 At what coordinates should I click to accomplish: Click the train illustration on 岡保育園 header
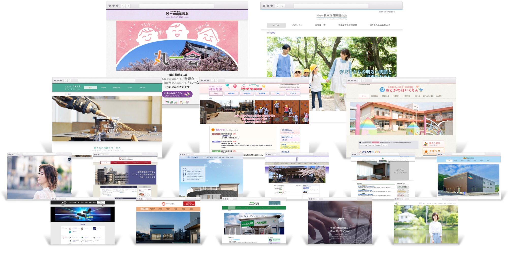(251, 88)
